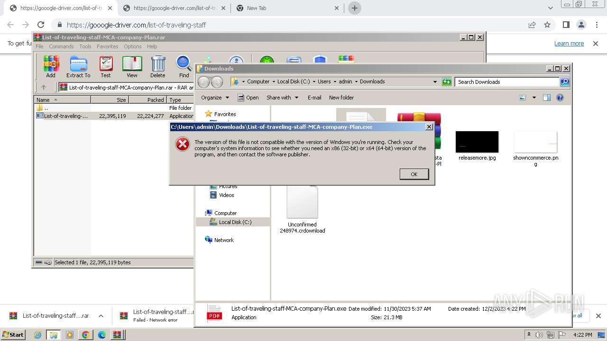The height and width of the screenshot is (341, 607).
Task: Open the WinRAR Tools menu
Action: click(x=85, y=46)
